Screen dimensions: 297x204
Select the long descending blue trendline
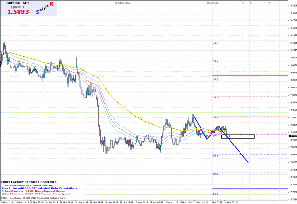[233, 144]
